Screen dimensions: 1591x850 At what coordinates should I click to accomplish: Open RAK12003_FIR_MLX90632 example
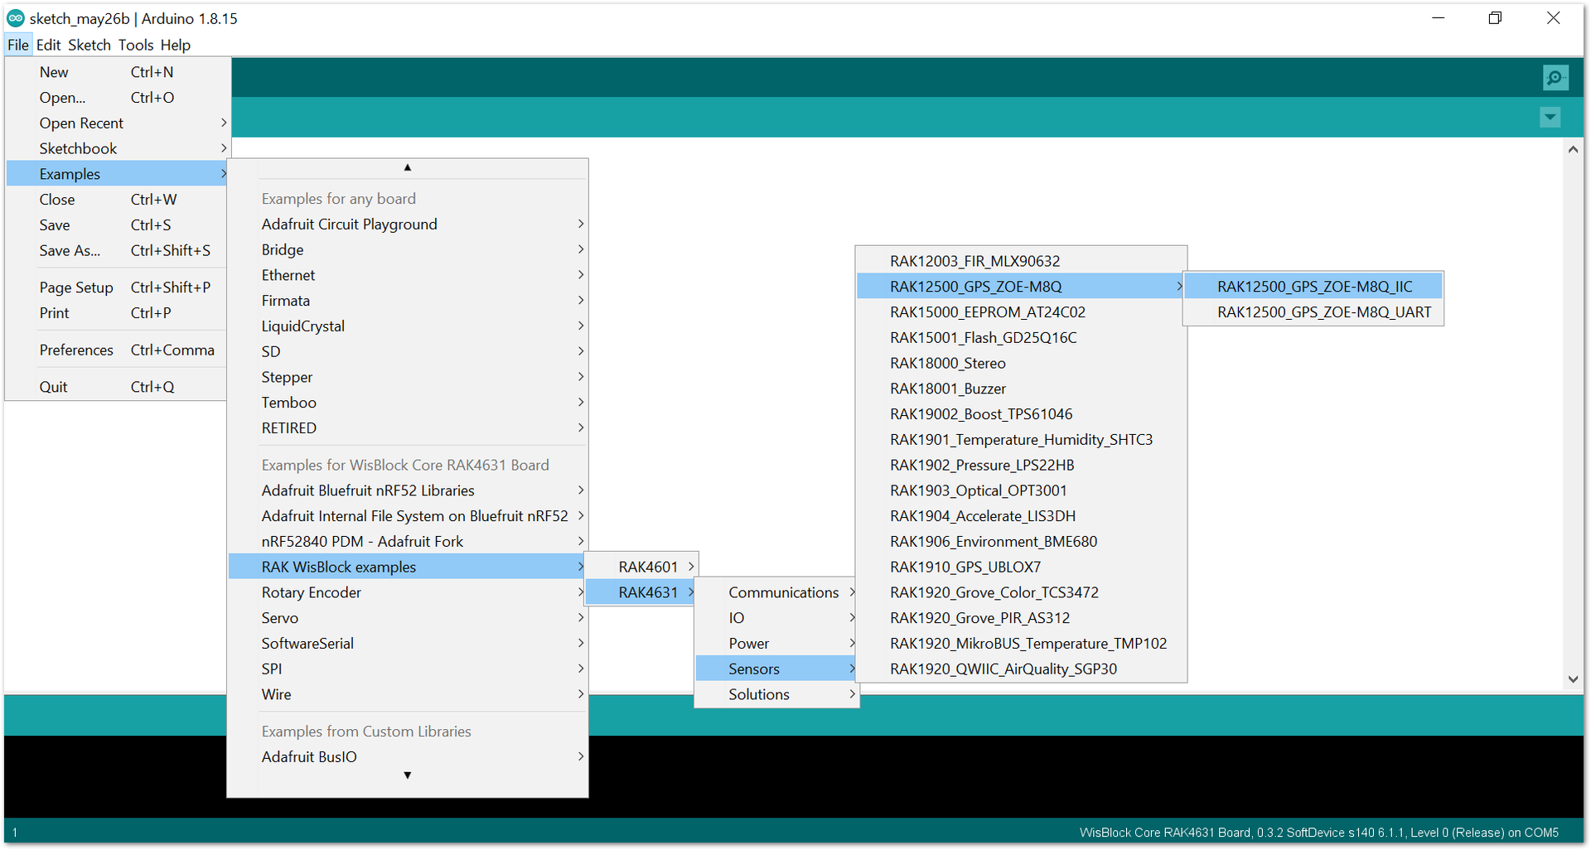1021,261
